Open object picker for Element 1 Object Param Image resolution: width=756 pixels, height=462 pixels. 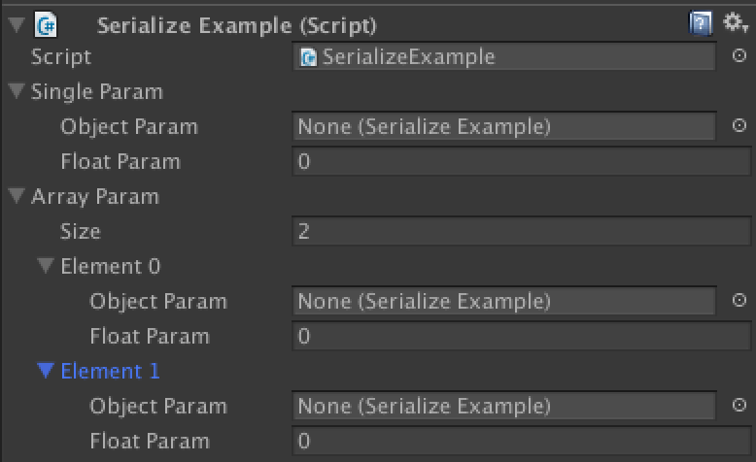(739, 405)
